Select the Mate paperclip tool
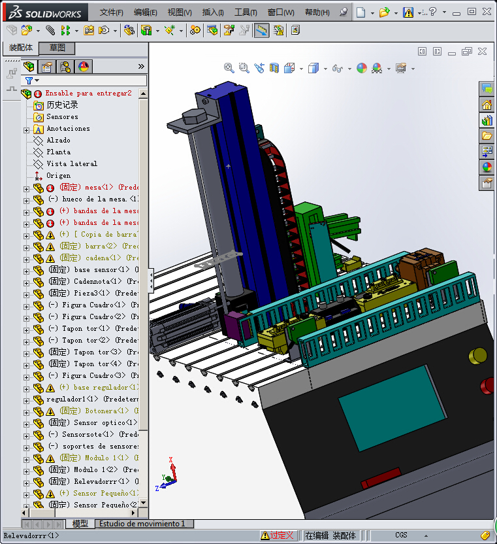Image resolution: width=497 pixels, height=544 pixels. point(50,31)
